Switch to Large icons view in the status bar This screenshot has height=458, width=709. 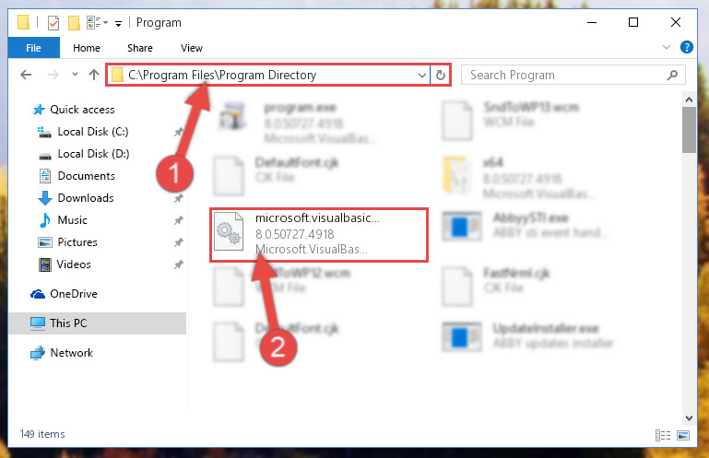[683, 435]
